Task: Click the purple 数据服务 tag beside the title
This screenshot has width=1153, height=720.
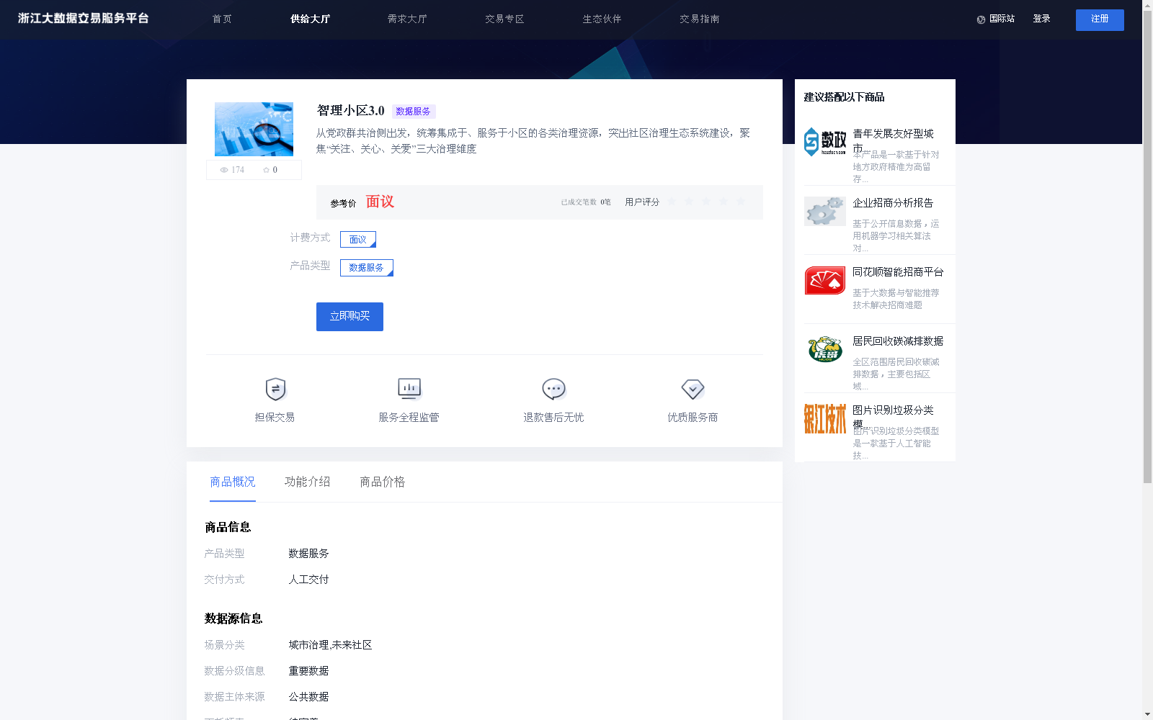Action: tap(414, 112)
